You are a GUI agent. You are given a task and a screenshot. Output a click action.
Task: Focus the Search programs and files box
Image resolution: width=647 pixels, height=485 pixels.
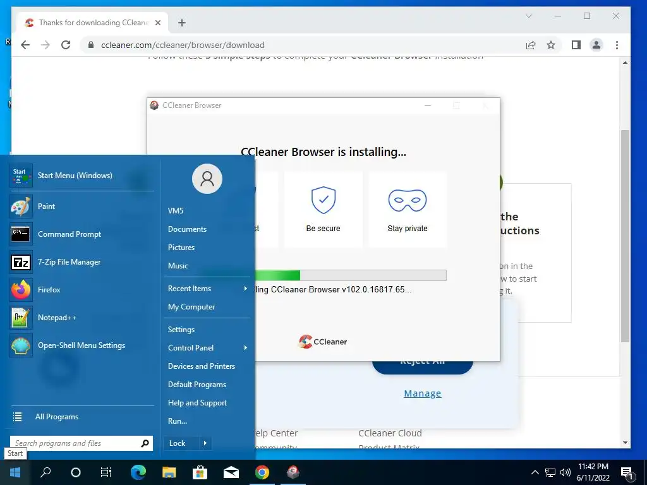click(x=82, y=443)
